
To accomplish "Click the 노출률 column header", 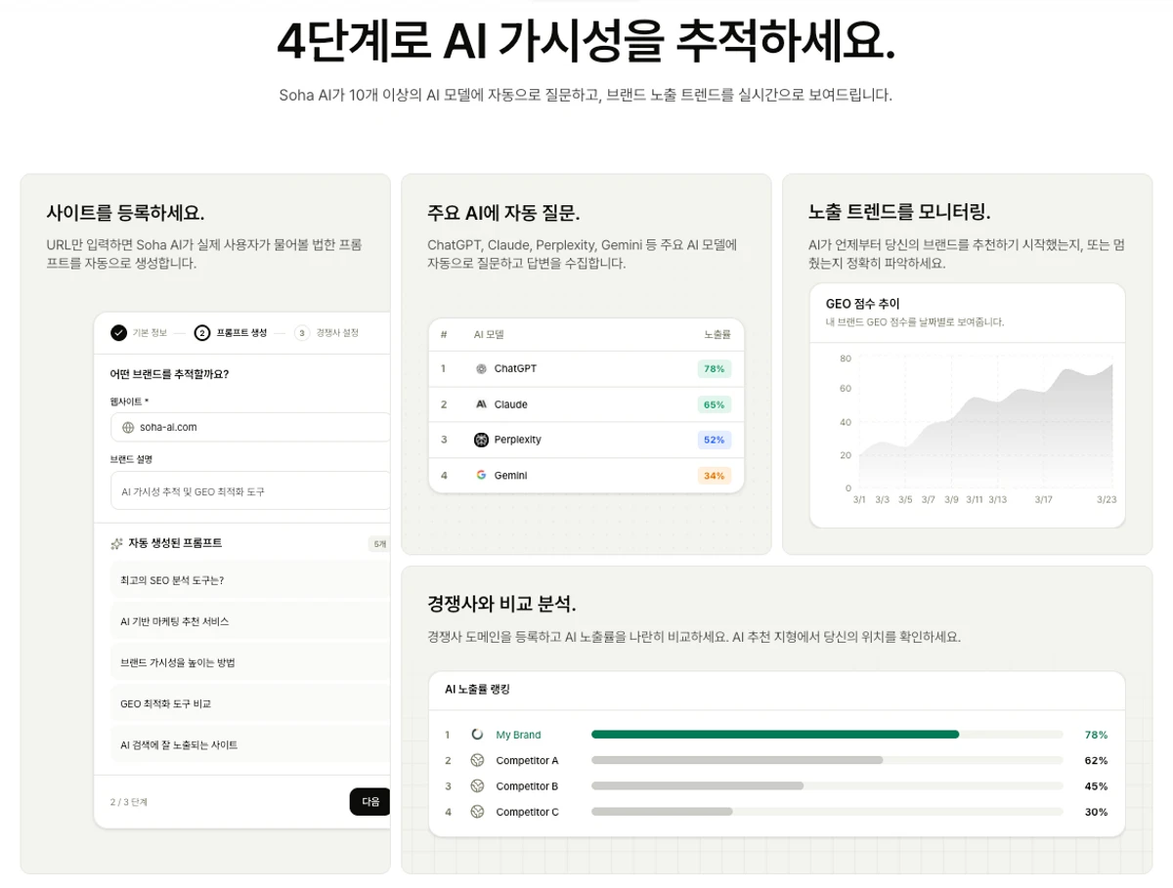I will (x=717, y=334).
